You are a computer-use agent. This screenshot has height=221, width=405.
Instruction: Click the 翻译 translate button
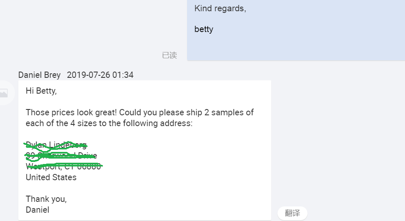[292, 213]
